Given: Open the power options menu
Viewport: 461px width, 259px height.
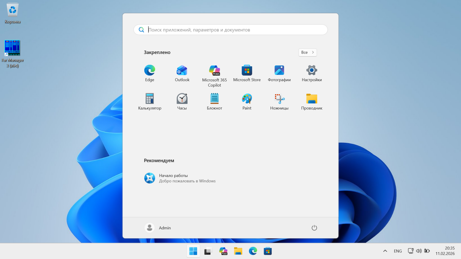Looking at the screenshot, I should [314, 228].
